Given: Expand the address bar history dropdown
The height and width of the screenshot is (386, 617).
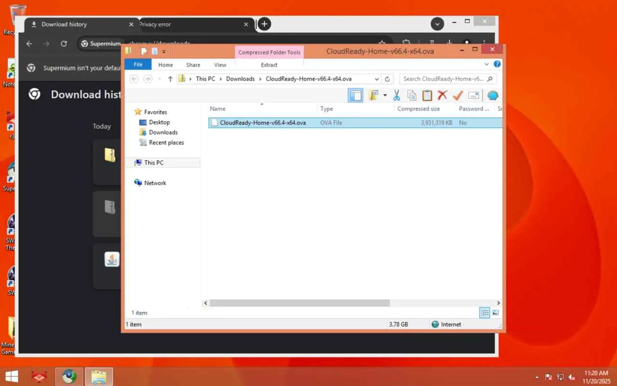Looking at the screenshot, I should [x=376, y=79].
